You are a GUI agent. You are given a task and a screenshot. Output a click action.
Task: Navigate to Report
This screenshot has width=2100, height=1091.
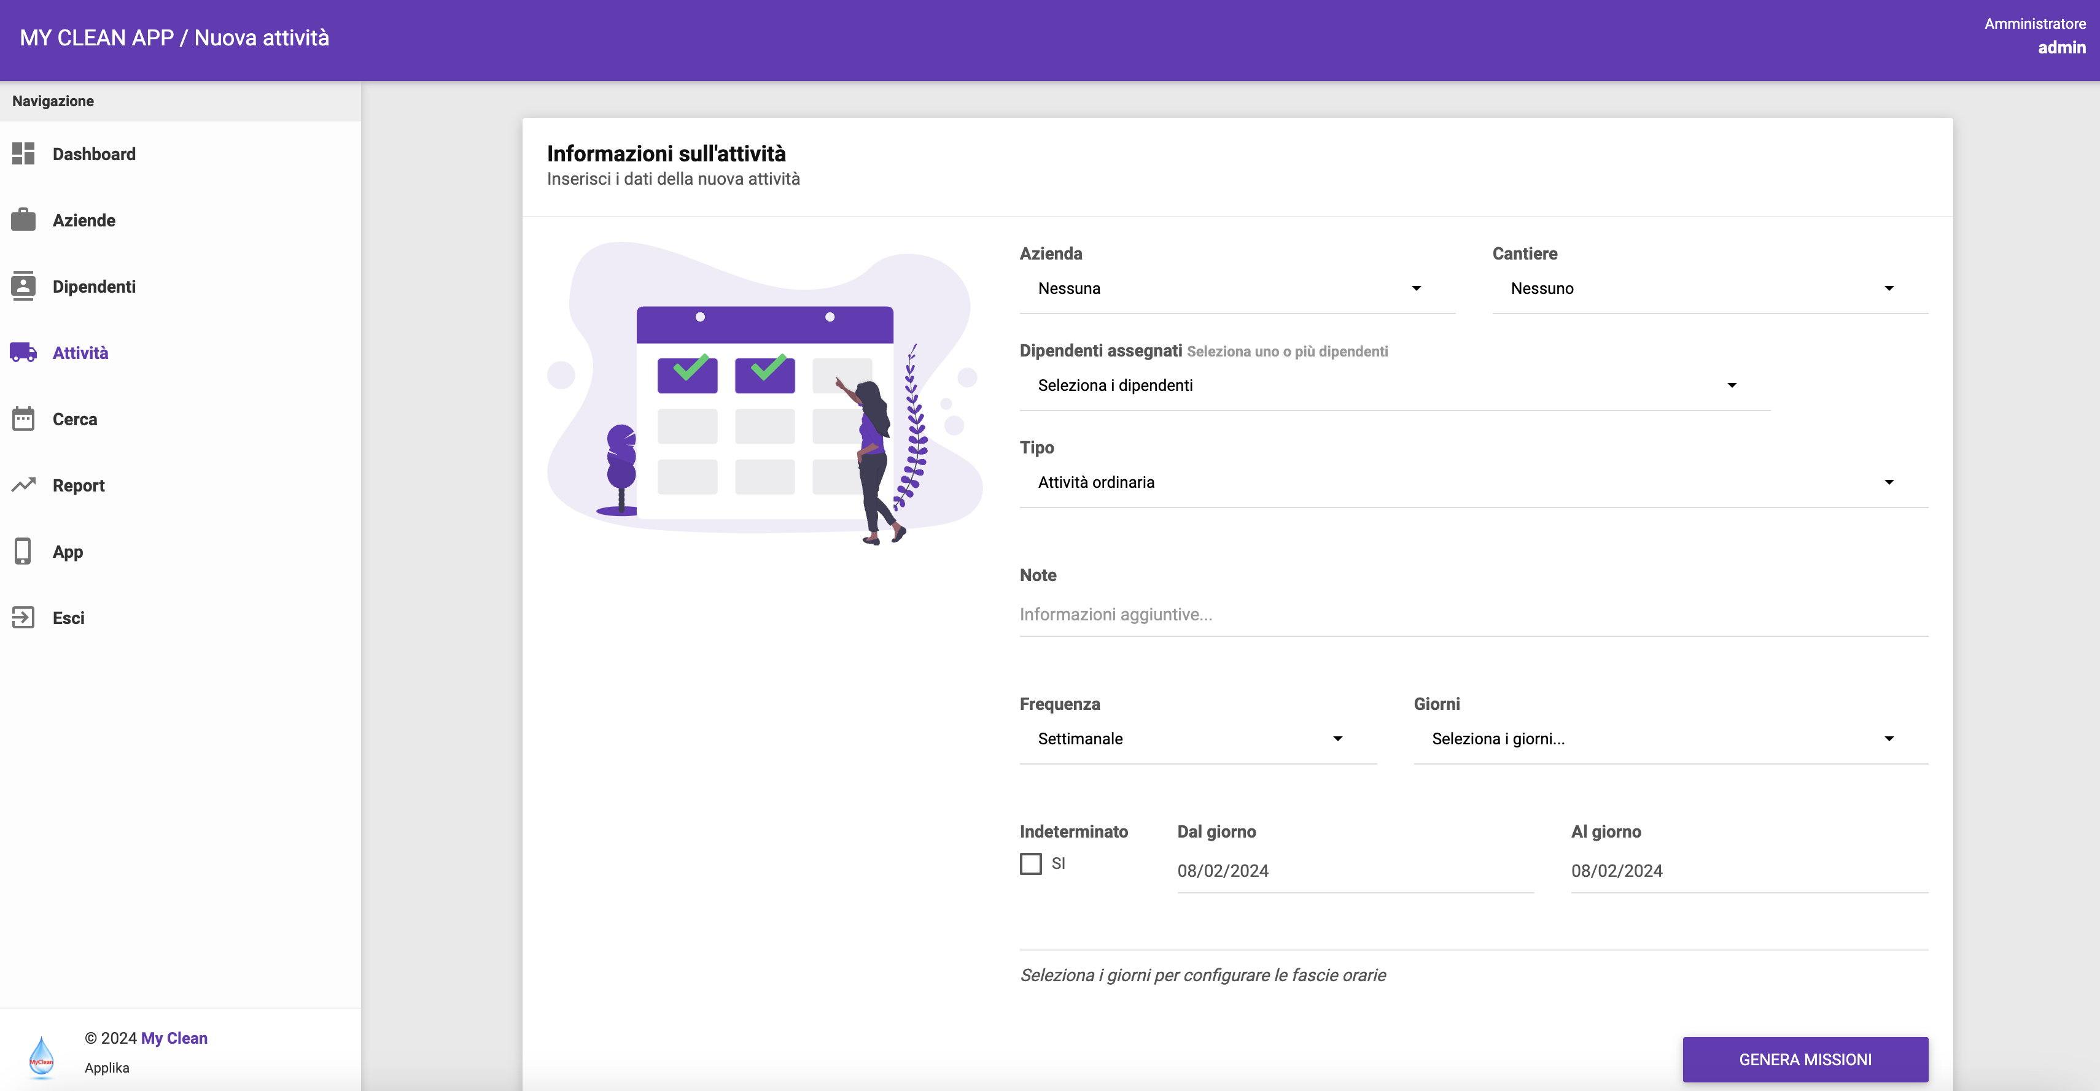180,485
